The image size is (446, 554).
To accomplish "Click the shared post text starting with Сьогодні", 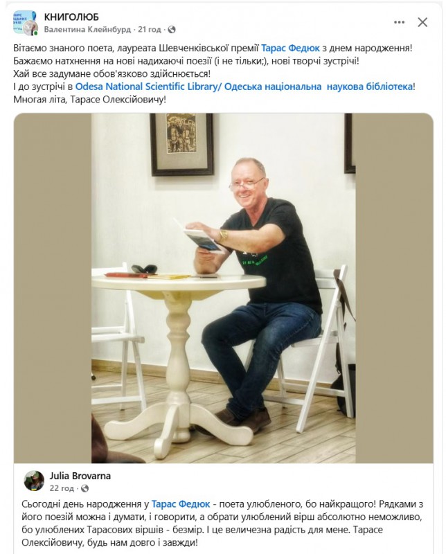I will click(x=222, y=523).
